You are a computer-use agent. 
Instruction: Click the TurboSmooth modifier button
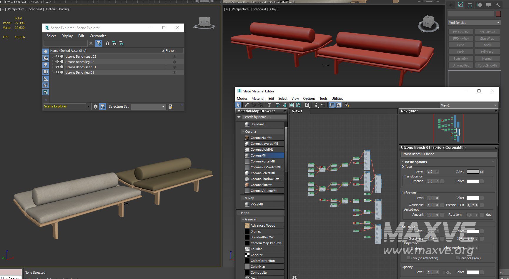[x=487, y=65]
